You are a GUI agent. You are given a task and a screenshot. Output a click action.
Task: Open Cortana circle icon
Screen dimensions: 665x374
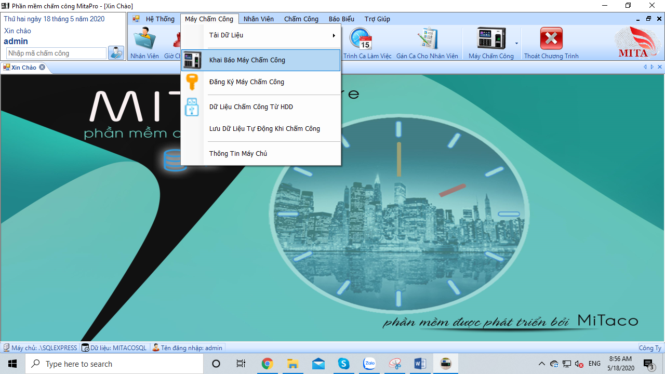pos(216,364)
